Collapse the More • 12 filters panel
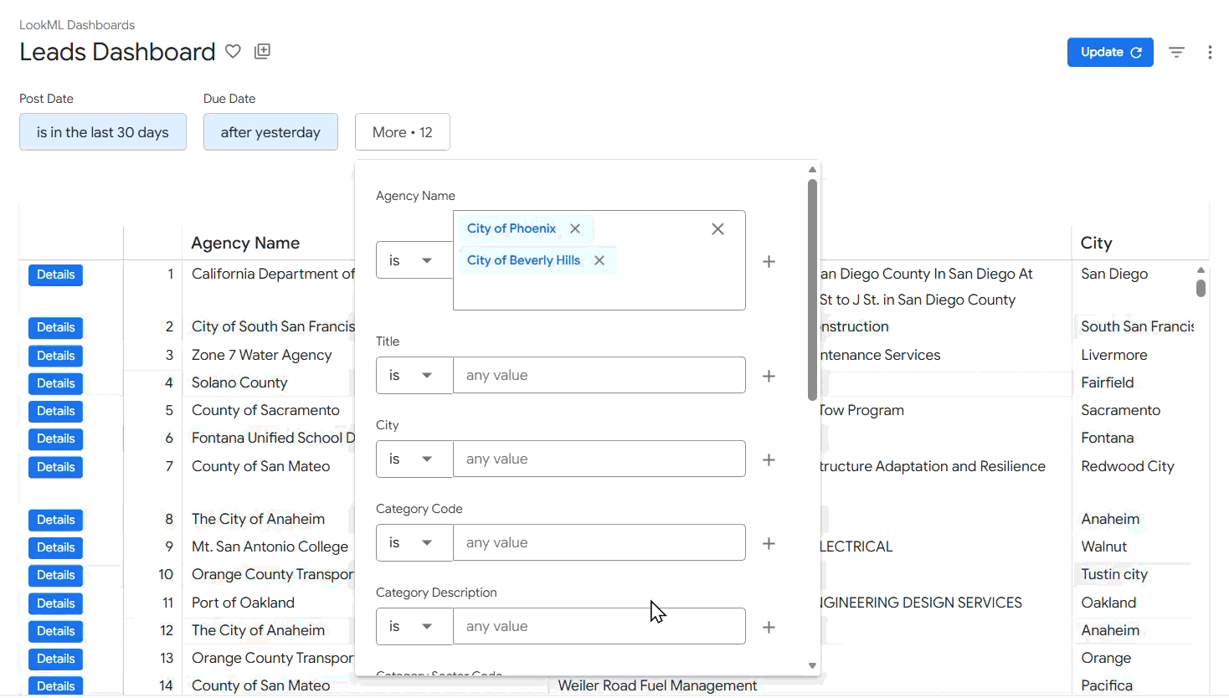The height and width of the screenshot is (698, 1229). pyautogui.click(x=403, y=132)
